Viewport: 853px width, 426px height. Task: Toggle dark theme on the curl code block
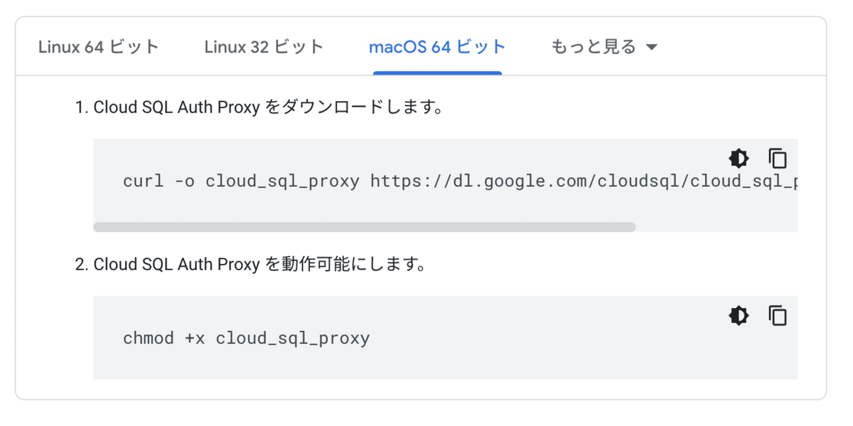pyautogui.click(x=739, y=159)
